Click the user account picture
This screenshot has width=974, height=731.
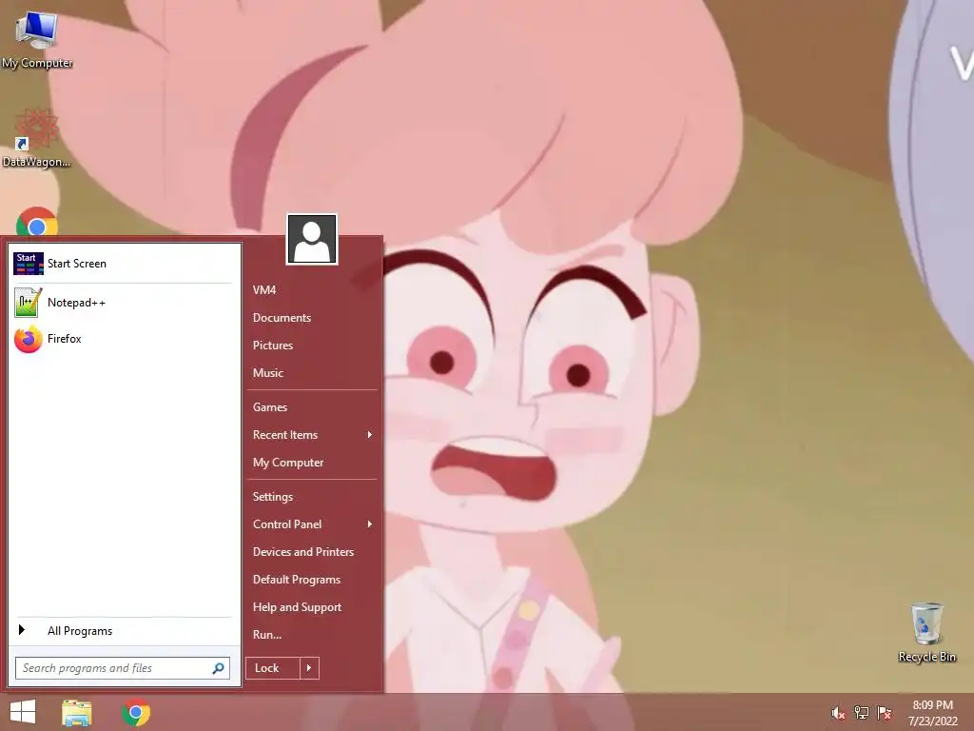coord(312,239)
